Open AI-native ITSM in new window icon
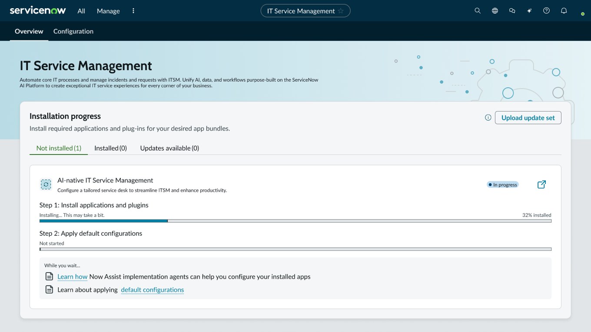The image size is (591, 332). tap(541, 184)
